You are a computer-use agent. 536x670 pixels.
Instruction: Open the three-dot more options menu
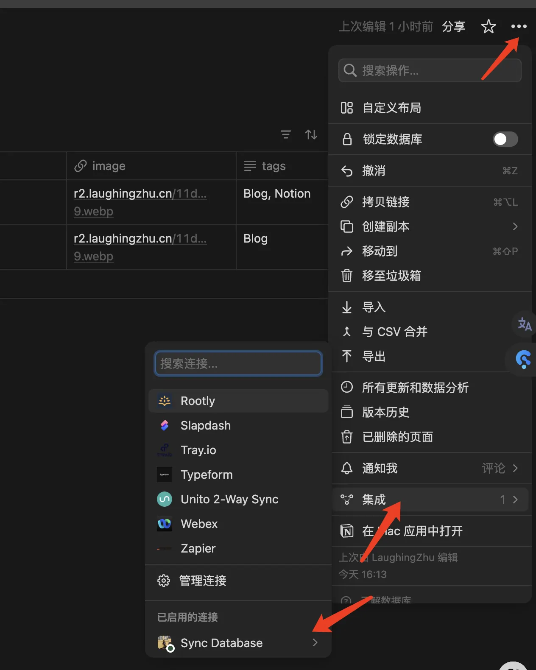point(519,26)
